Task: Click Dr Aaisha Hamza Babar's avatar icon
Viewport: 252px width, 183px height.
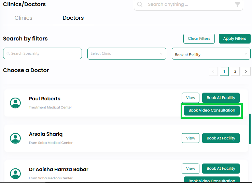Action: click(x=15, y=173)
